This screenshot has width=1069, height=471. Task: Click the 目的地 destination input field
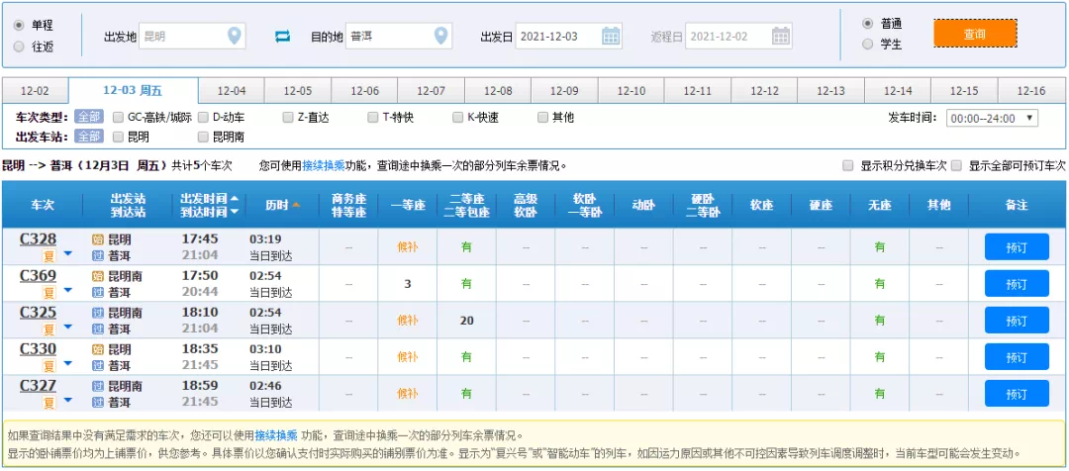388,37
